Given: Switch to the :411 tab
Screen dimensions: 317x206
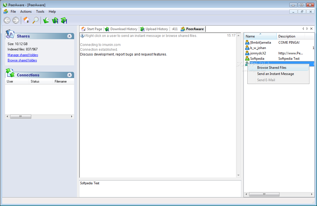Looking at the screenshot, I should tap(175, 29).
